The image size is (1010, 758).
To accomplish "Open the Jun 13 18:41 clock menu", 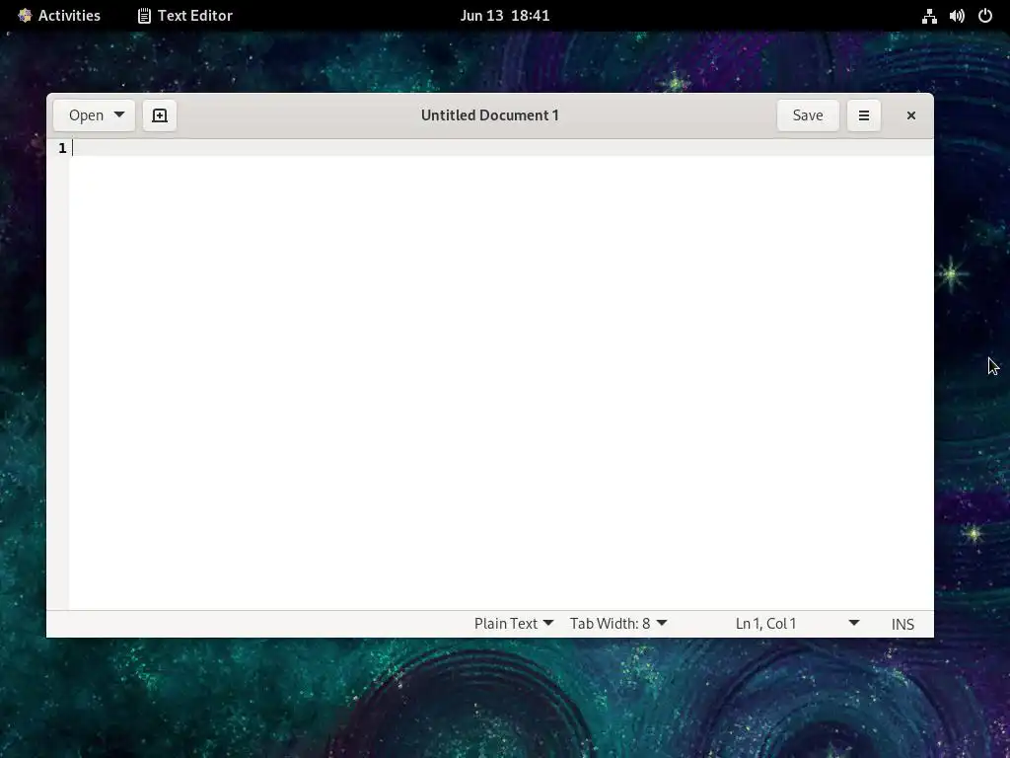I will click(505, 16).
